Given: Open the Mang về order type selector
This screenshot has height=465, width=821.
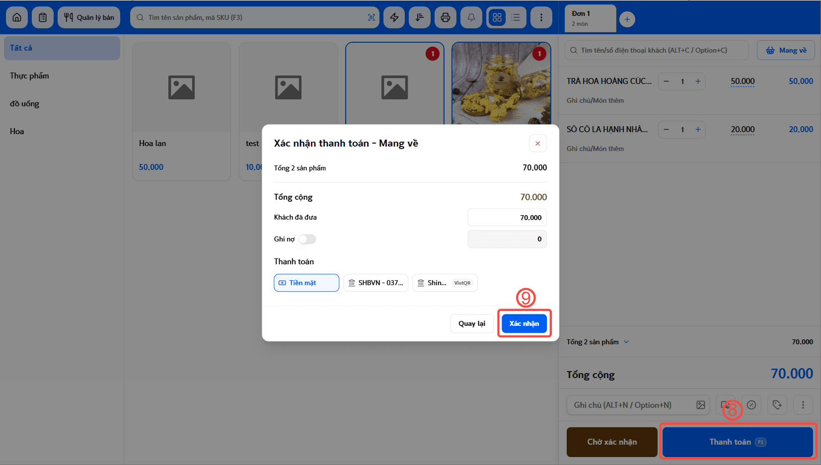Looking at the screenshot, I should click(786, 50).
